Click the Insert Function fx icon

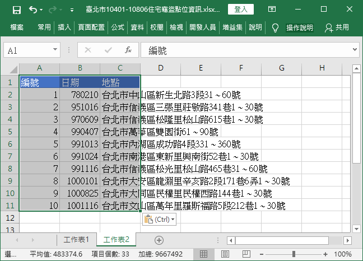point(128,50)
